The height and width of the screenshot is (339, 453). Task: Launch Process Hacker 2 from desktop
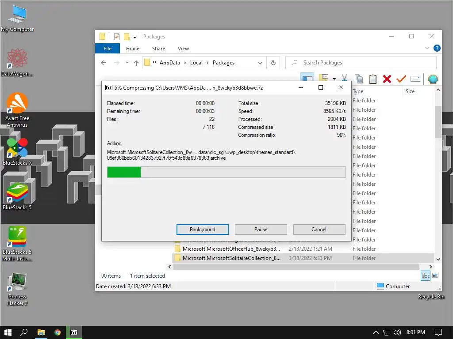(17, 289)
